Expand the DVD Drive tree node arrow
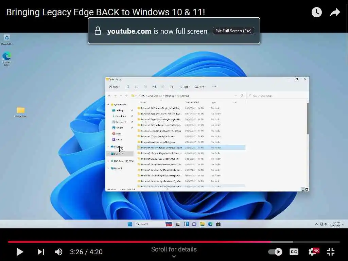 [x=108, y=161]
